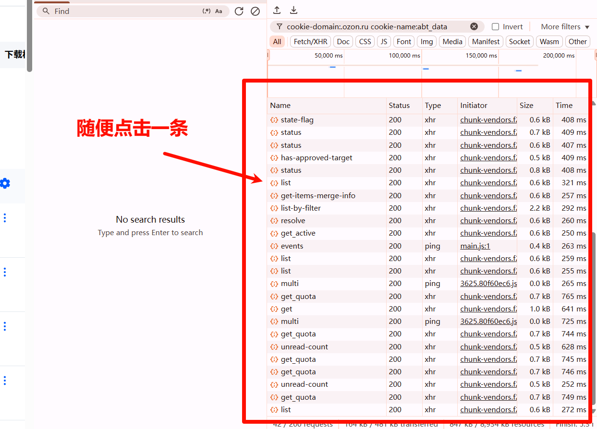
Task: Click the export HAR download icon
Action: [293, 10]
